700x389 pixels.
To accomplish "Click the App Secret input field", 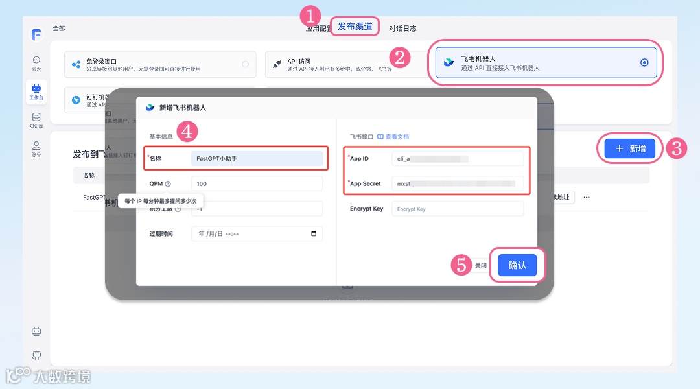I will (x=458, y=183).
